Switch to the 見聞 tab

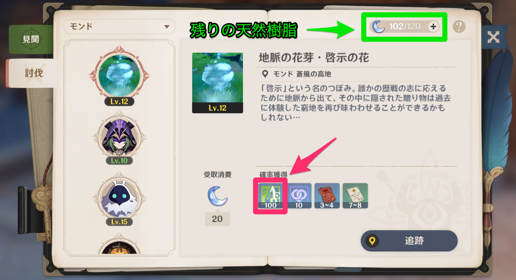(31, 40)
